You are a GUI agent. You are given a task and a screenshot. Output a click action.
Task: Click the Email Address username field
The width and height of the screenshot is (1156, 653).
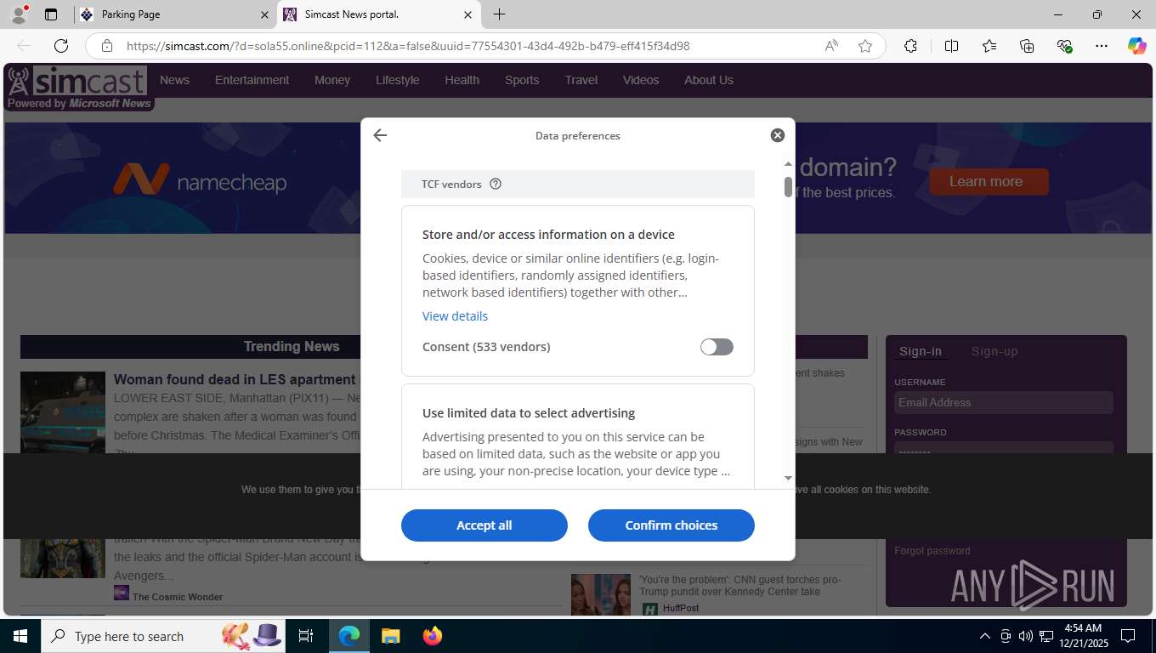click(1004, 402)
